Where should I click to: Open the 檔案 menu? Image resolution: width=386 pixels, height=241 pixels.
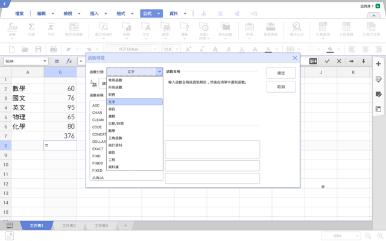click(19, 13)
